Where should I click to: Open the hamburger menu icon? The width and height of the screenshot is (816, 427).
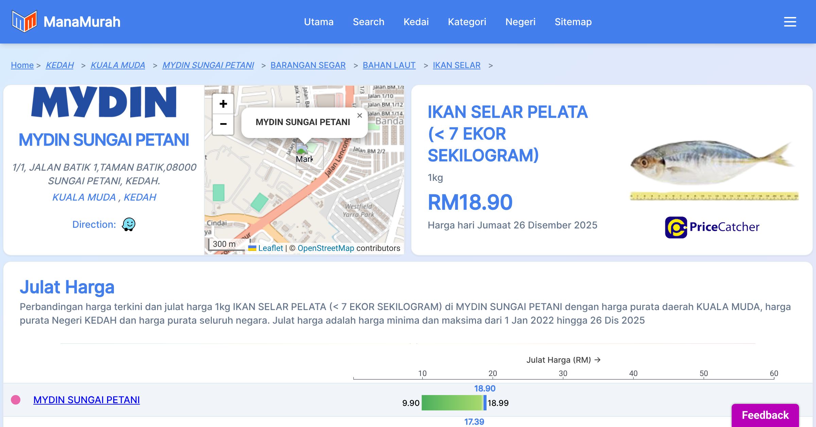pos(790,22)
